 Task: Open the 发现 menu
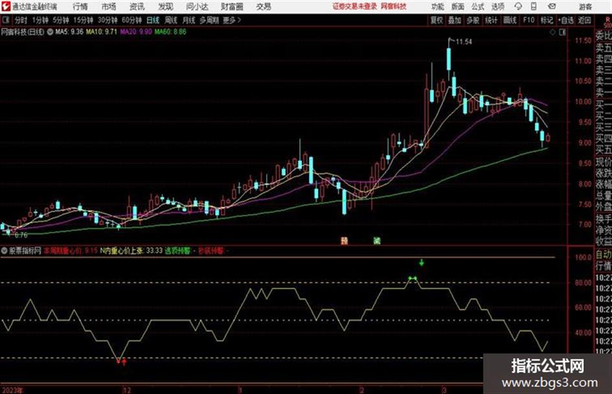pos(166,6)
